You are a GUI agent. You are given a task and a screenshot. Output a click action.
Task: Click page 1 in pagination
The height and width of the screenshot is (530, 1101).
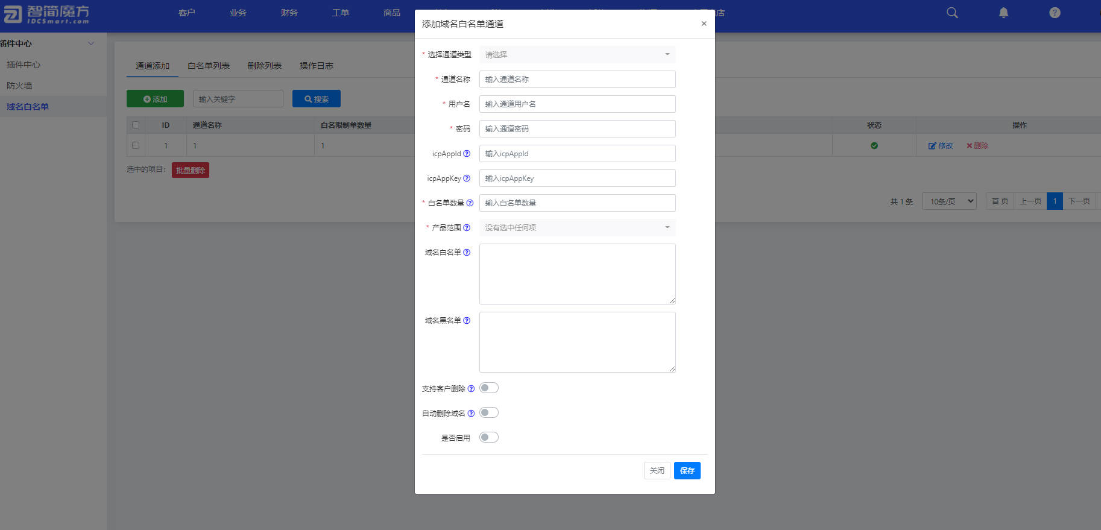coord(1055,201)
